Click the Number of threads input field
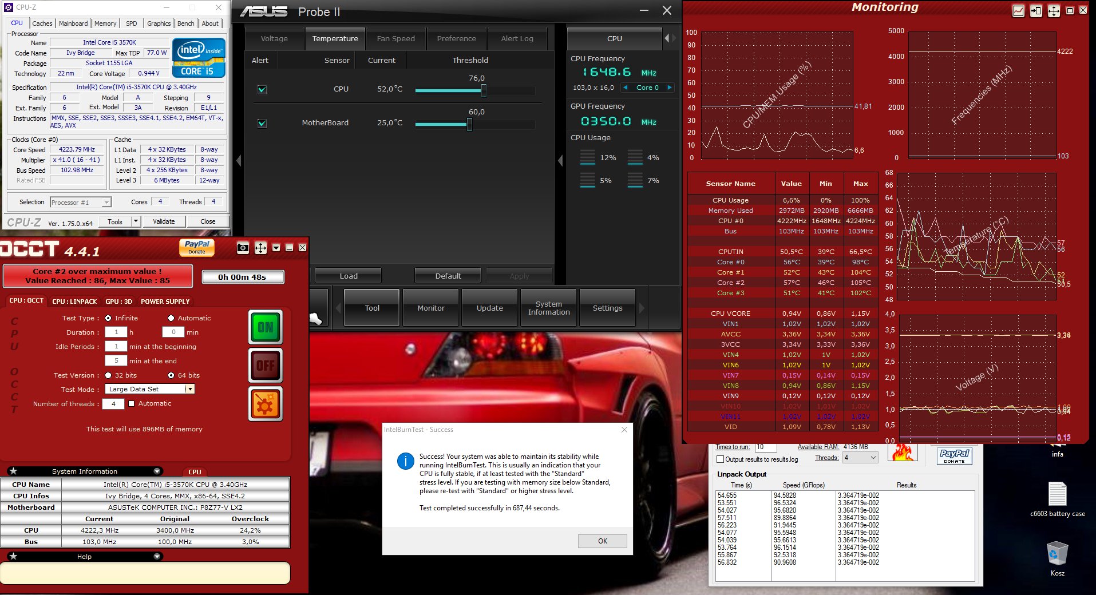 [x=113, y=404]
